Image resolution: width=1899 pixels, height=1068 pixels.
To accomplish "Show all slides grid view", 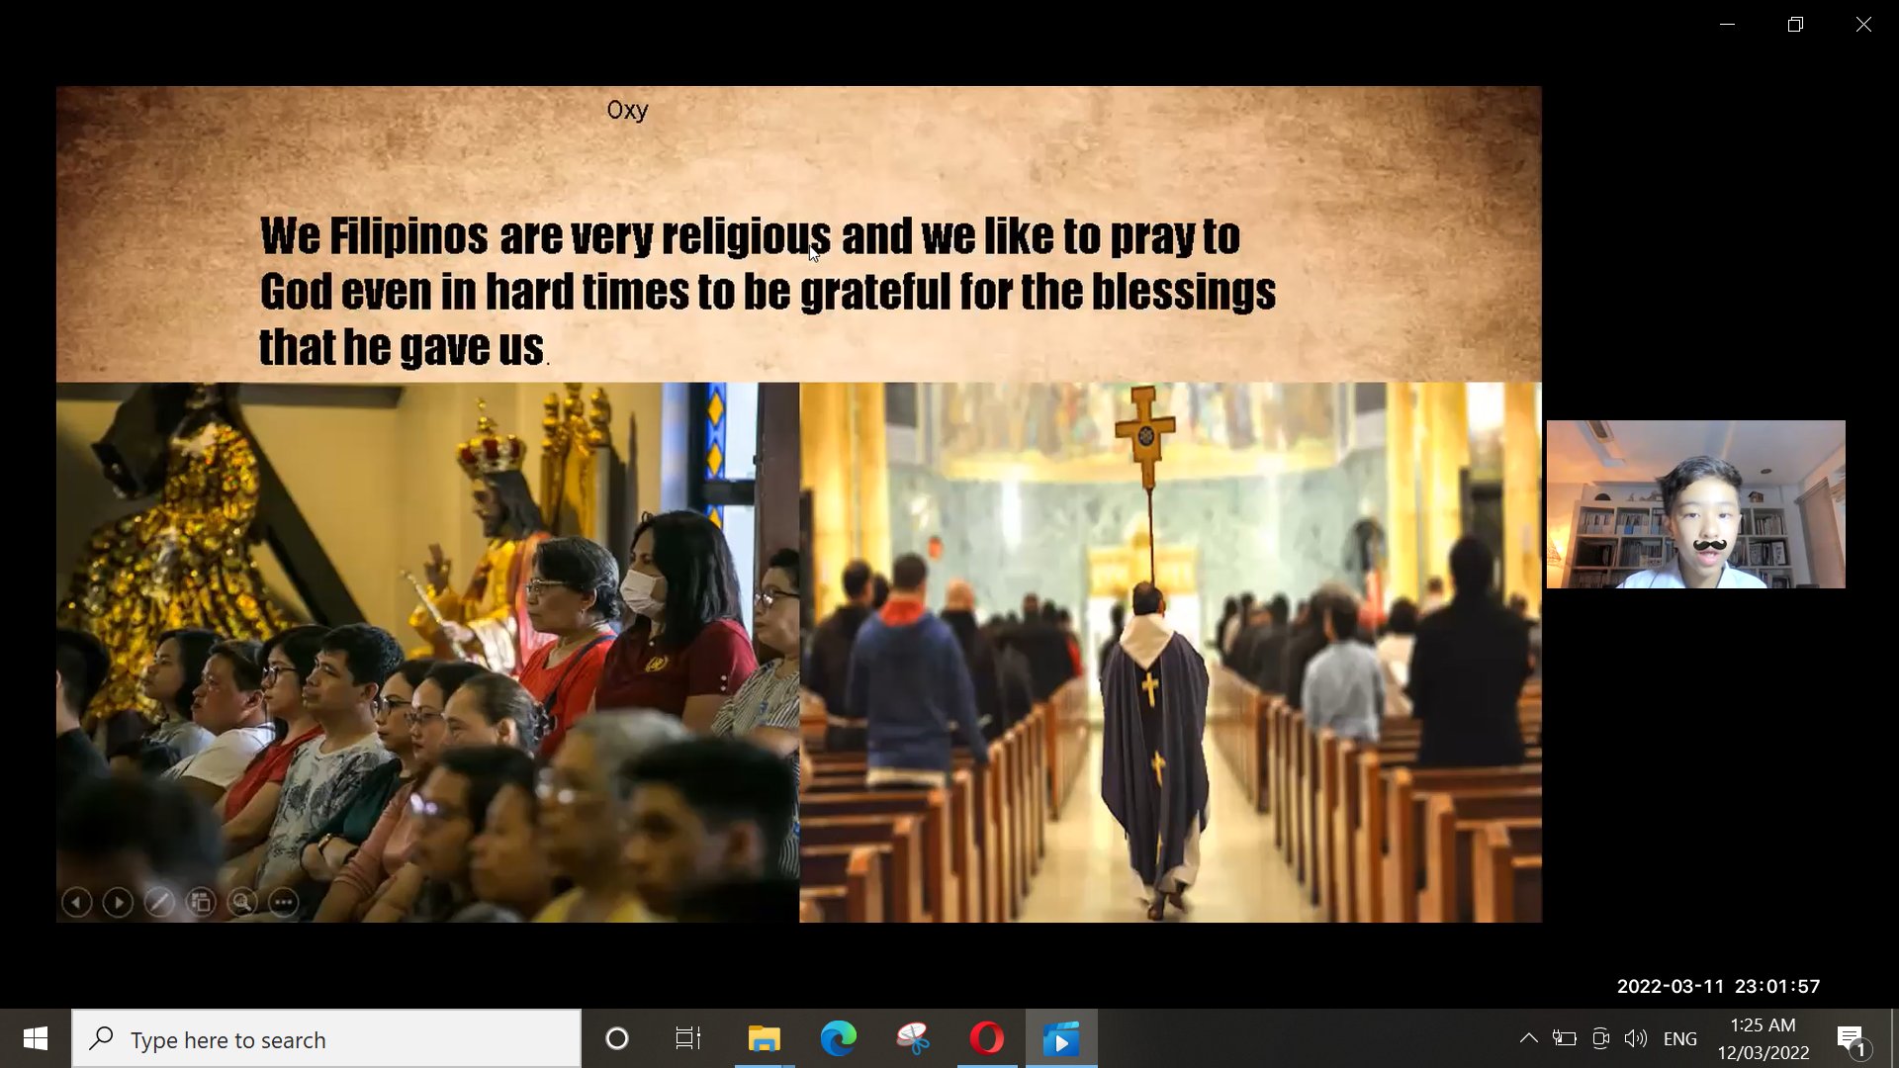I will tap(201, 902).
